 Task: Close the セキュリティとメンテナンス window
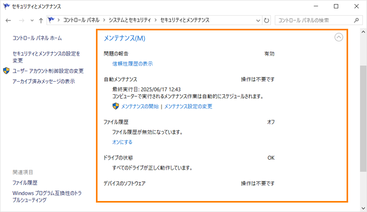tap(357, 6)
